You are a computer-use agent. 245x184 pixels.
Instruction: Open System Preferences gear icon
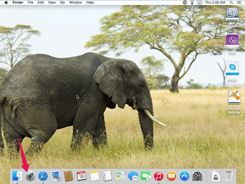197,176
